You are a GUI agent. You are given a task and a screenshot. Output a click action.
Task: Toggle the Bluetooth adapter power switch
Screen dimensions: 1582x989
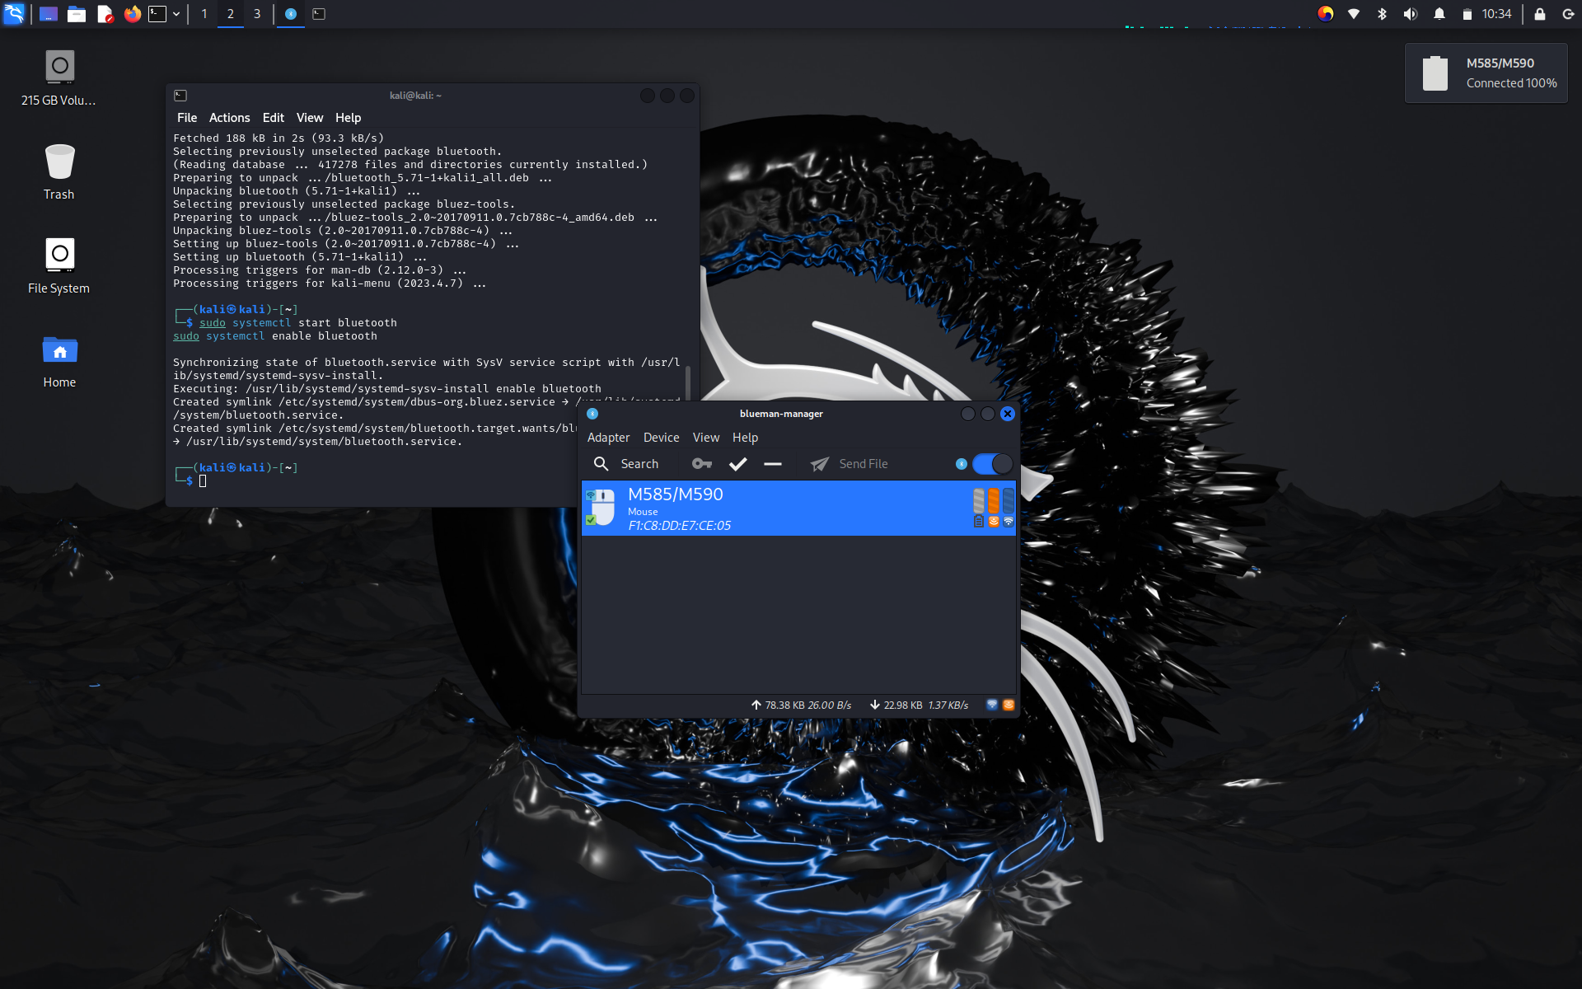click(x=992, y=464)
